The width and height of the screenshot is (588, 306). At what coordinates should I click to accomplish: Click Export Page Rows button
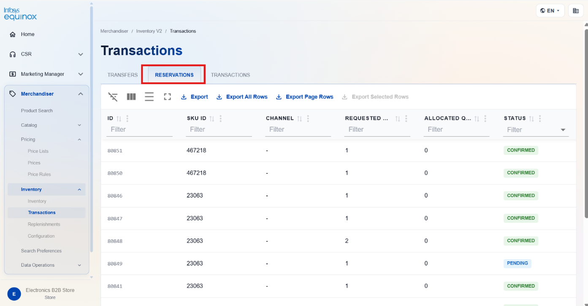[x=304, y=97]
